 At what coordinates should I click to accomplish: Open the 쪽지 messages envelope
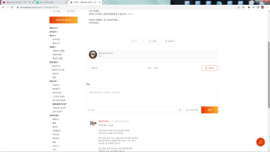click(70, 11)
